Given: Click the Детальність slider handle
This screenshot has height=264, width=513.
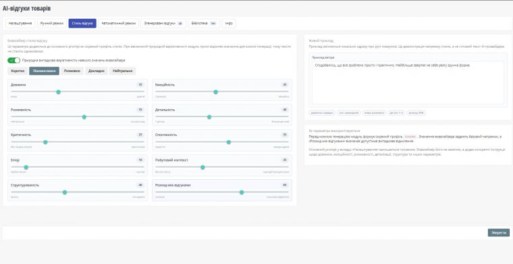Looking at the screenshot, I should tap(209, 117).
